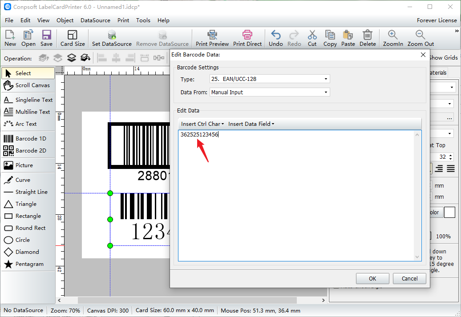Click the ZoomIn magnifier
This screenshot has height=317, width=461.
[393, 38]
